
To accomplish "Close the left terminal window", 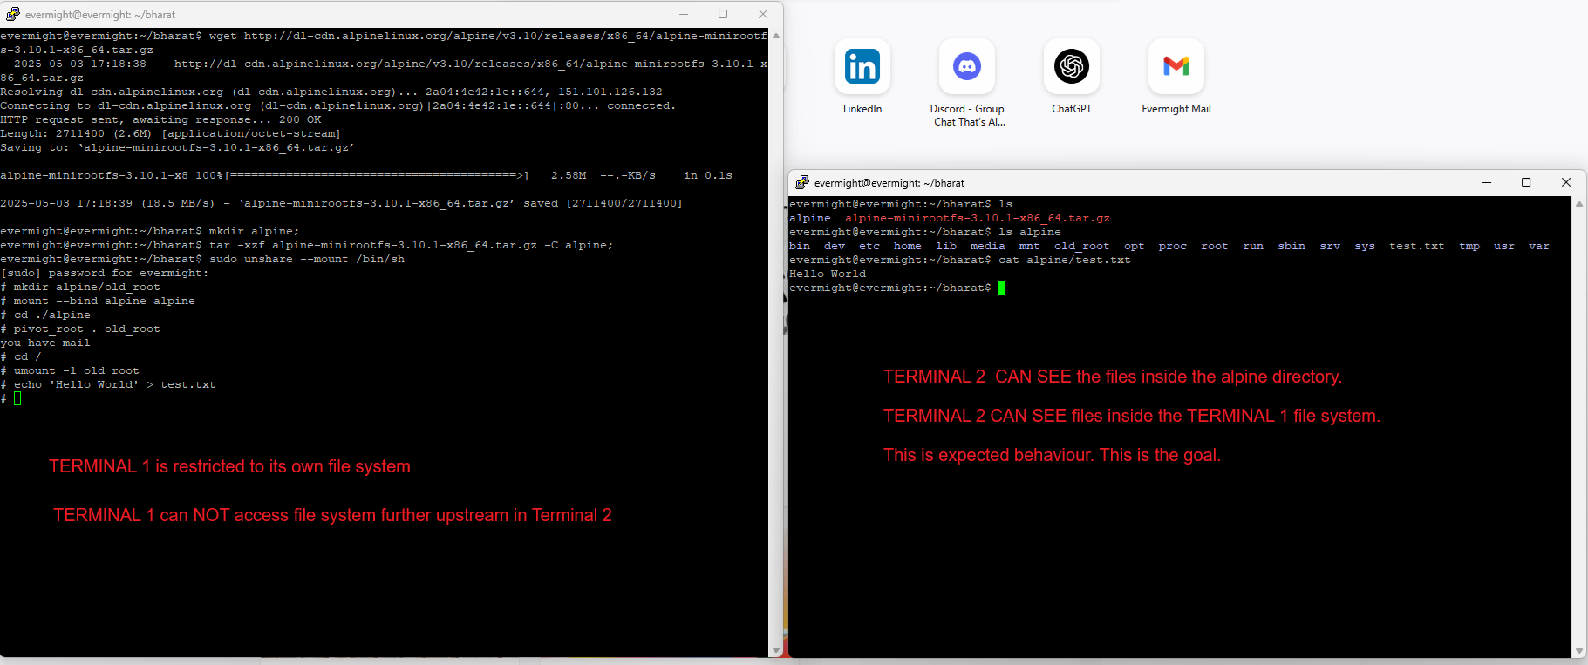I will coord(763,14).
